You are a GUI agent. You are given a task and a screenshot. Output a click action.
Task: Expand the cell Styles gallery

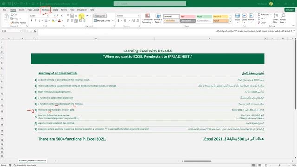tap(230, 22)
